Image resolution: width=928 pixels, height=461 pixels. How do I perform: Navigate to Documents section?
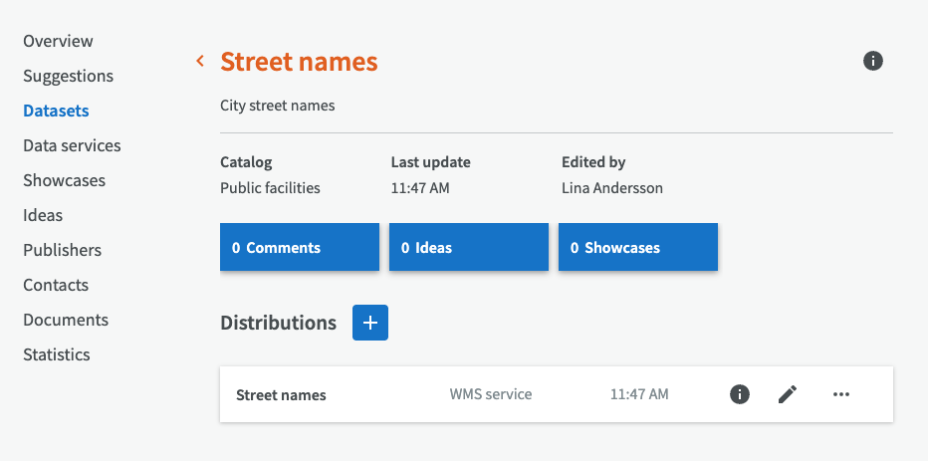(x=66, y=320)
